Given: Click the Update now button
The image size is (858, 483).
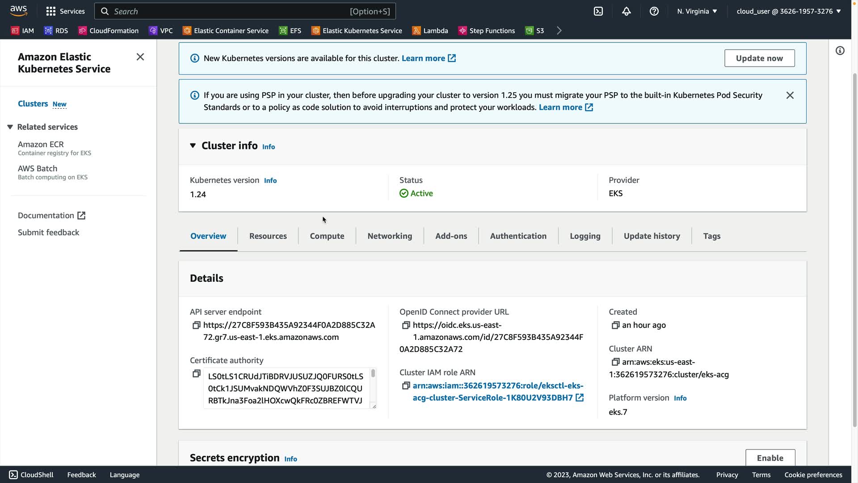Looking at the screenshot, I should tap(759, 58).
